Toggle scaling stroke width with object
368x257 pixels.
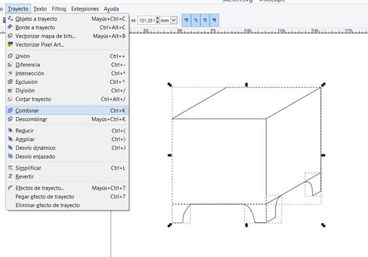(x=186, y=20)
